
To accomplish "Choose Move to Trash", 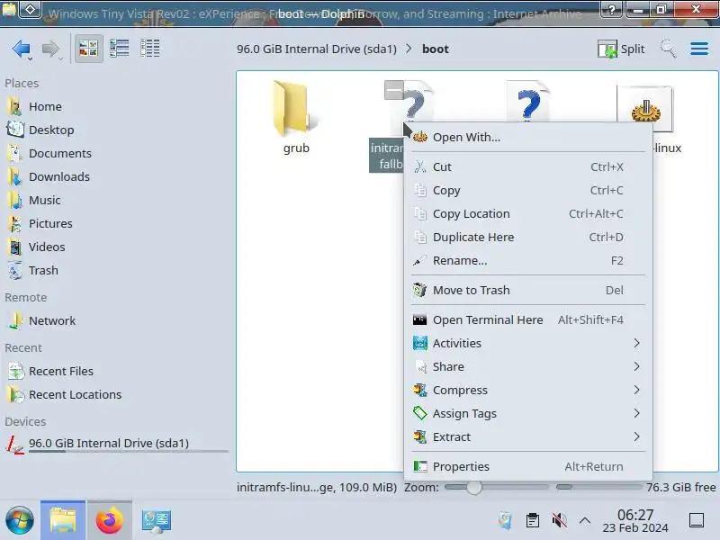I will click(528, 290).
